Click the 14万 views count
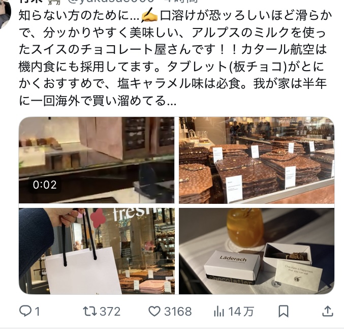Screen dimensions: 344x336 (x=241, y=312)
